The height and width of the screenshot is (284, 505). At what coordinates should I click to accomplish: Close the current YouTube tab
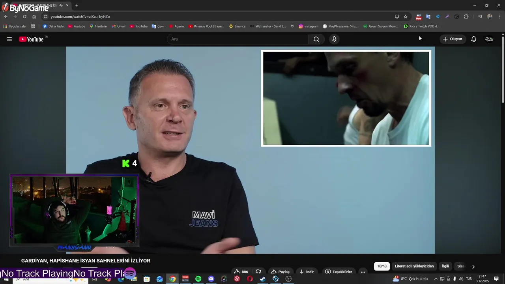(x=67, y=5)
